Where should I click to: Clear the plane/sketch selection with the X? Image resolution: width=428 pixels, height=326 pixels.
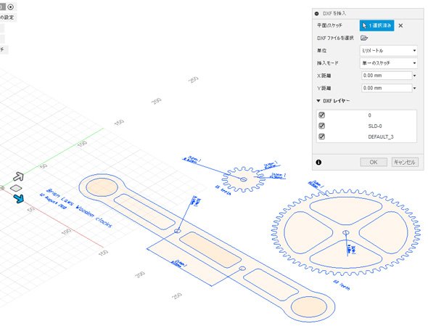[400, 25]
